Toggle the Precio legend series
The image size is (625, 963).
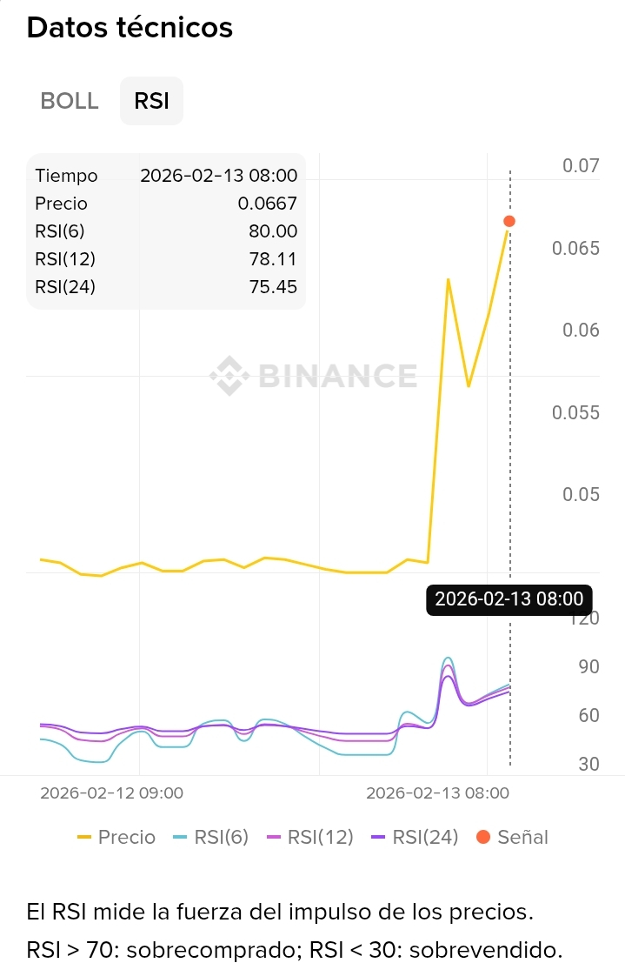click(116, 837)
